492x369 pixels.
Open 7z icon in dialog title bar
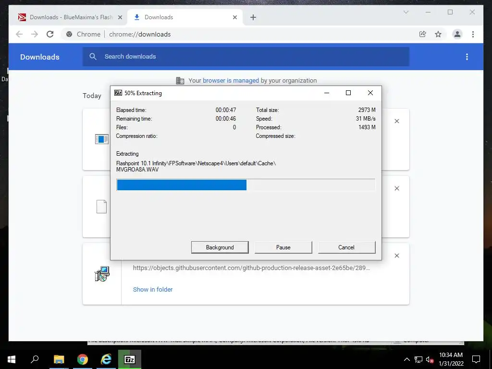coord(118,93)
